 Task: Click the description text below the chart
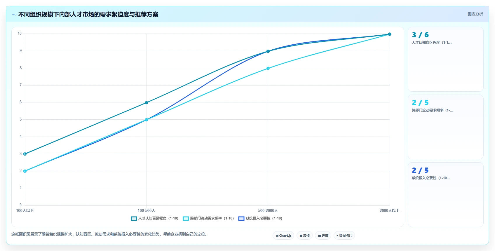[110, 234]
